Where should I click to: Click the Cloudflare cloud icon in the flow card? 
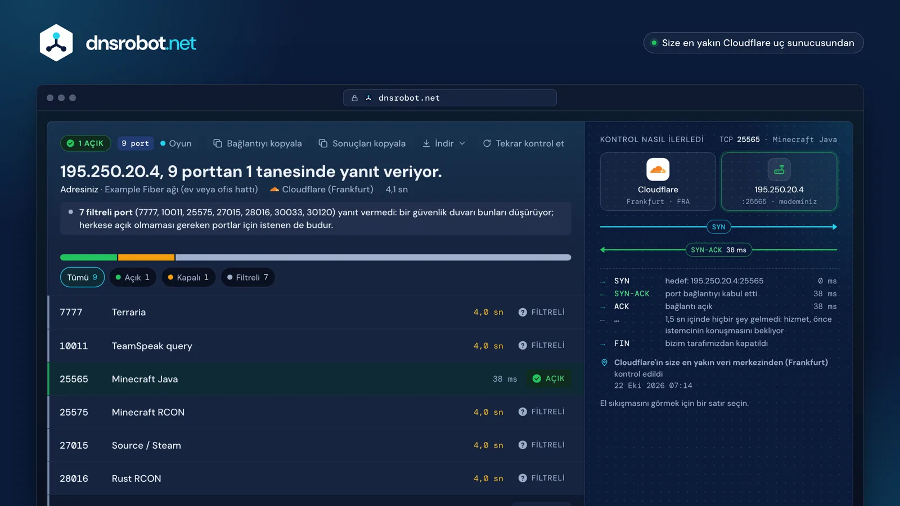pyautogui.click(x=658, y=169)
